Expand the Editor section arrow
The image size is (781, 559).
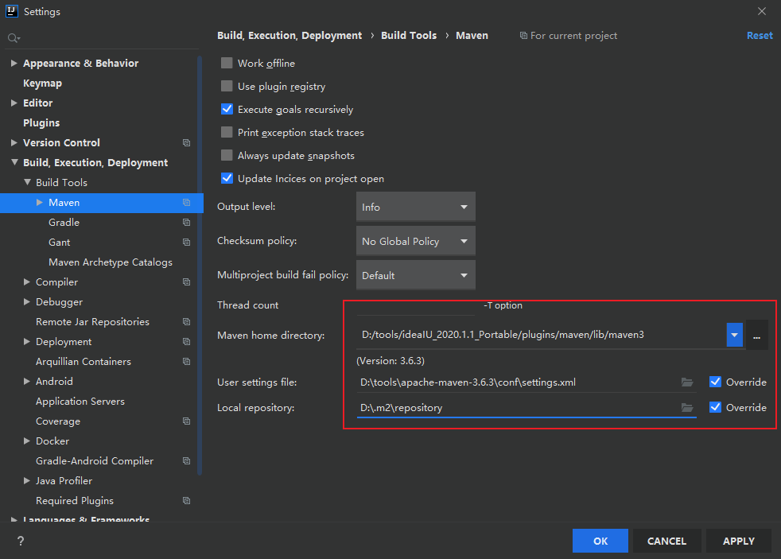click(14, 103)
